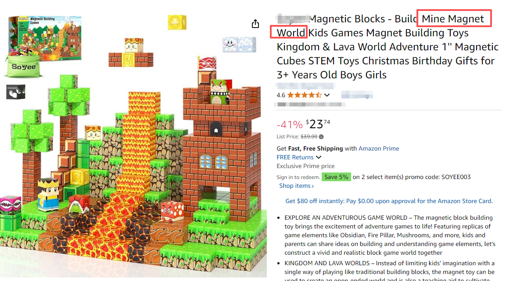506x281 pixels.
Task: Click the red WIN flag block
Action: [207, 63]
